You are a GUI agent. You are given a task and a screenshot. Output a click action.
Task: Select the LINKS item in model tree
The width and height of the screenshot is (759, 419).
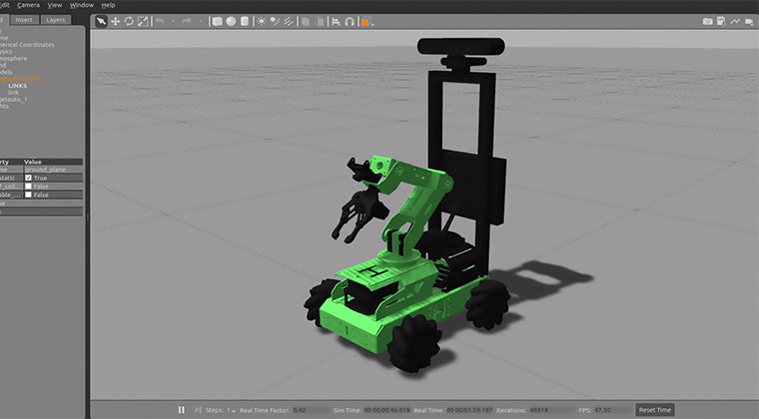[x=18, y=86]
